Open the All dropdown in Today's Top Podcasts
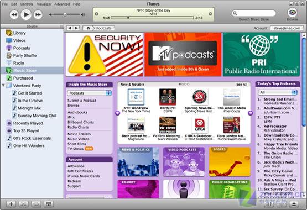The width and height of the screenshot is (307, 210). [278, 92]
